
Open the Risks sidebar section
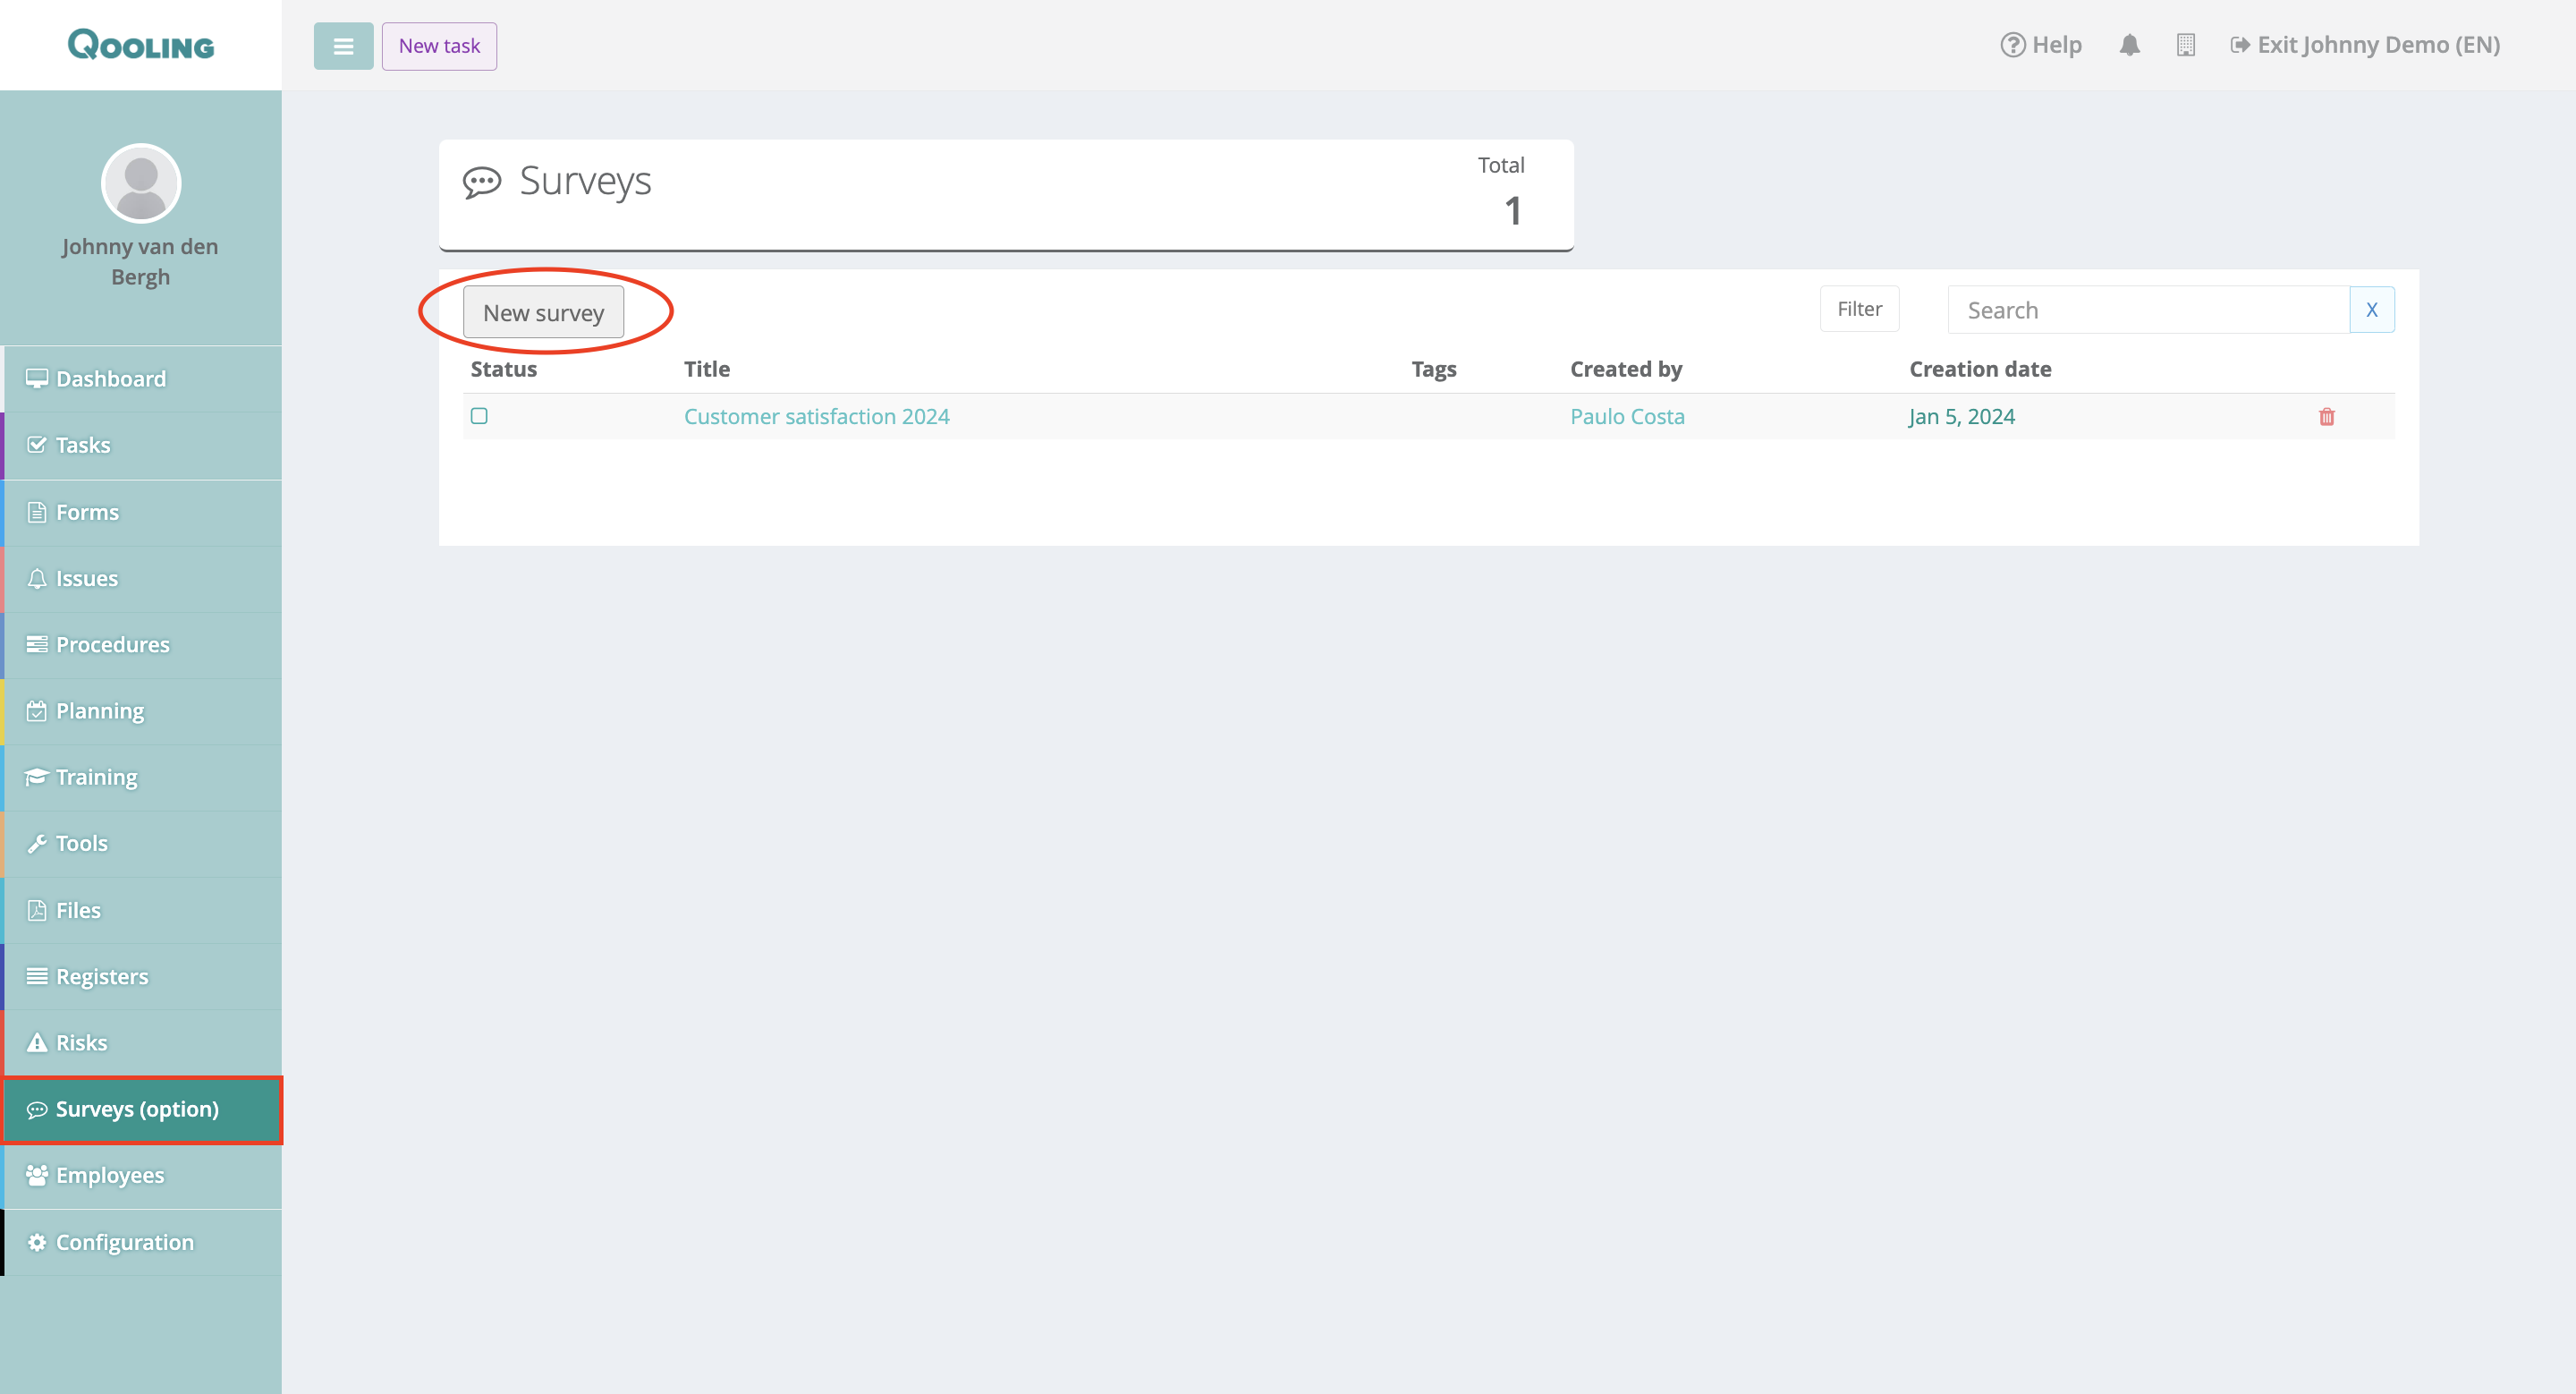point(81,1043)
